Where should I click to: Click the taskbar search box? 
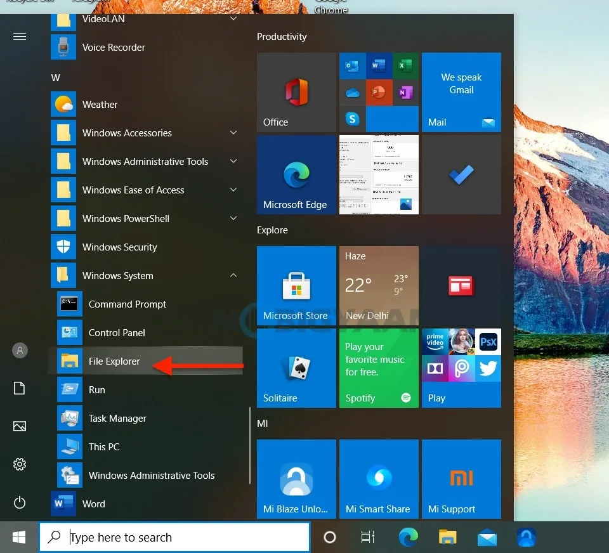click(x=175, y=538)
